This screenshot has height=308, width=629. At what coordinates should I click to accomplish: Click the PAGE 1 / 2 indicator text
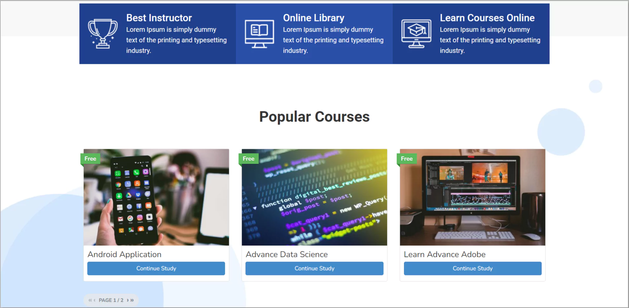111,300
